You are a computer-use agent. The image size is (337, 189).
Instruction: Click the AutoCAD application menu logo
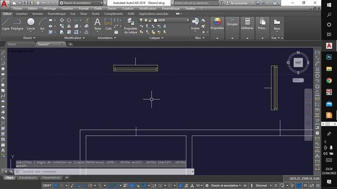coord(4,4)
